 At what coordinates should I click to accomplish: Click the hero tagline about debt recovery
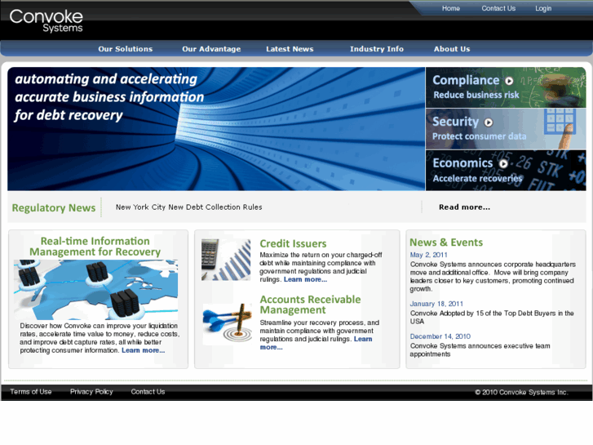pyautogui.click(x=109, y=97)
